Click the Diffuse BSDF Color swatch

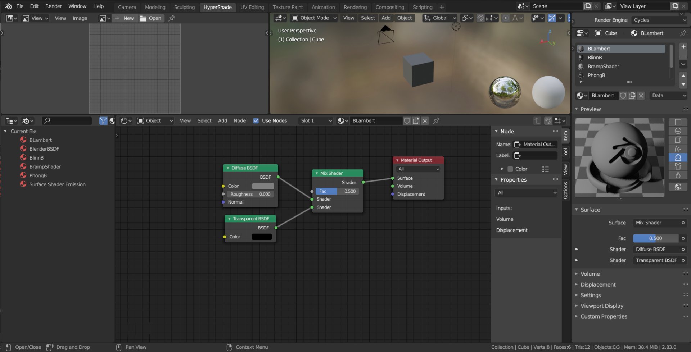(x=263, y=186)
